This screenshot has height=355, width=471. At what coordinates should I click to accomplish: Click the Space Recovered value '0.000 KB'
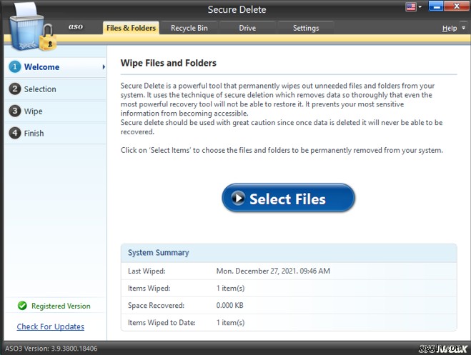tap(230, 305)
